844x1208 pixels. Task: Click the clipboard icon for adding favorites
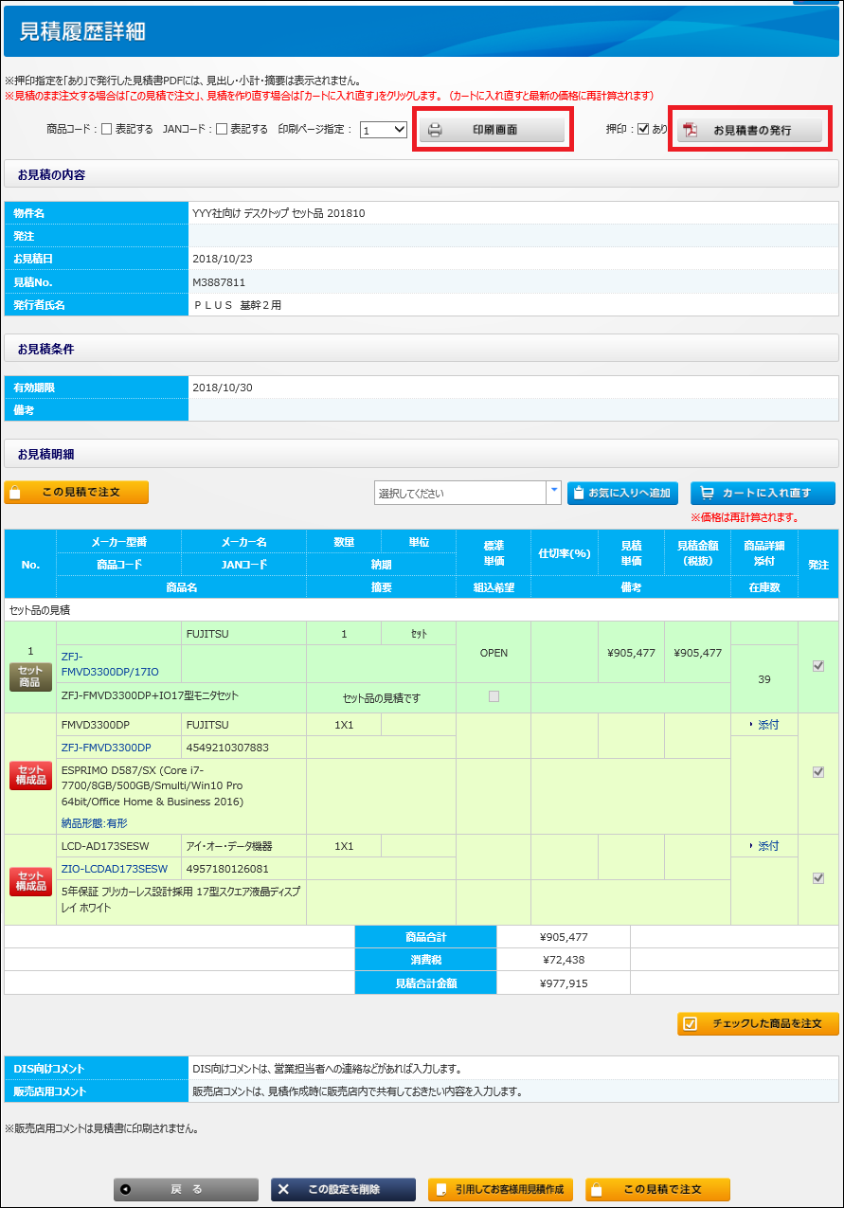pos(578,494)
